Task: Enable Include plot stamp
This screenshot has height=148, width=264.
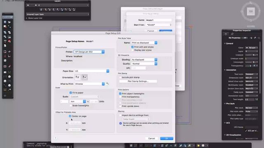Action: pos(120,77)
